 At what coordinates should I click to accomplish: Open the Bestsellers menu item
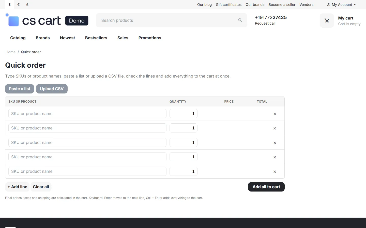point(96,38)
